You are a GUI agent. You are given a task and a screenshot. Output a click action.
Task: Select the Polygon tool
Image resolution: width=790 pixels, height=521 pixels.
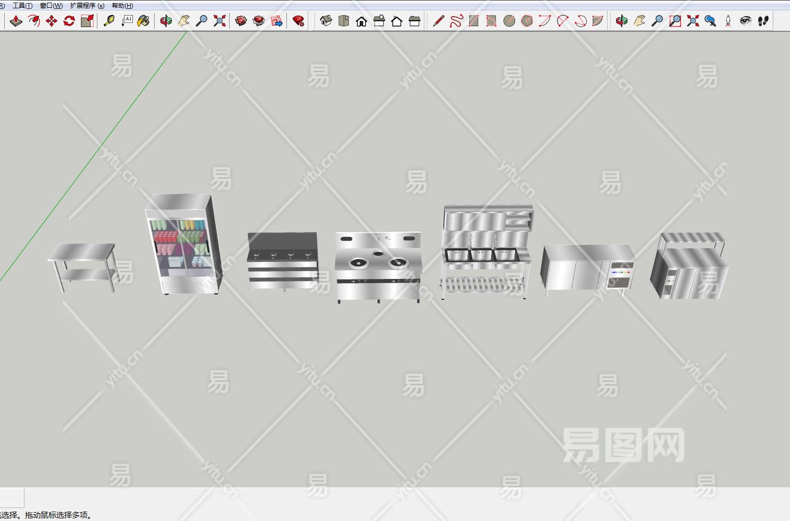pyautogui.click(x=527, y=21)
